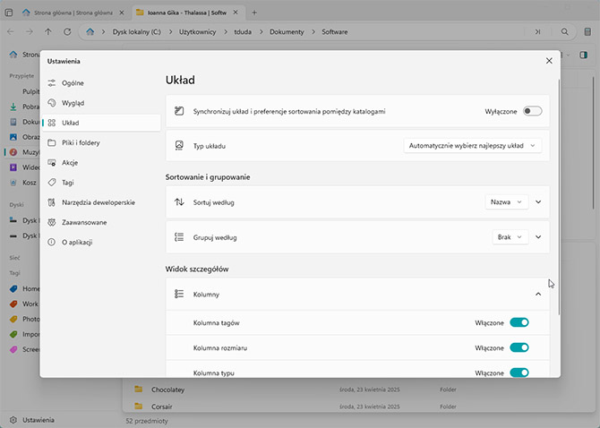
Task: Collapse the Kolumny expander section
Action: [538, 294]
